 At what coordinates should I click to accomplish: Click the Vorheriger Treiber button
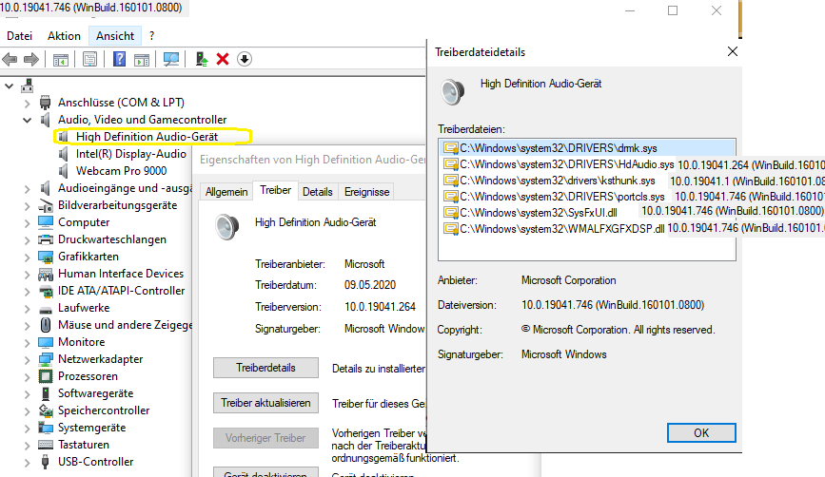[x=265, y=438]
